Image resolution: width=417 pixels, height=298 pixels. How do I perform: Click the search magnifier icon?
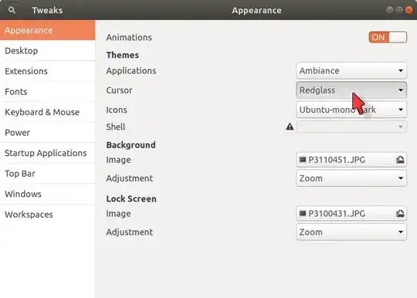coord(12,10)
